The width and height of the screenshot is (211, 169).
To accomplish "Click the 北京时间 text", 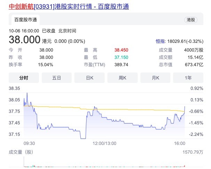I will point(67,31).
